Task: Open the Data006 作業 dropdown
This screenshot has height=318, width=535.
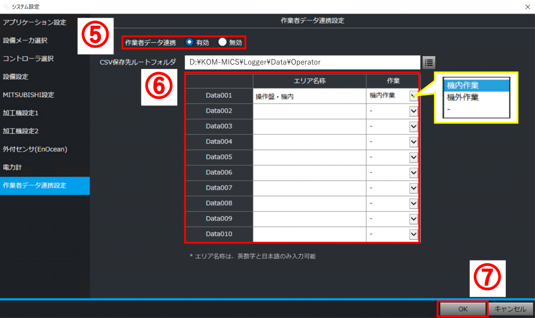Action: click(414, 172)
